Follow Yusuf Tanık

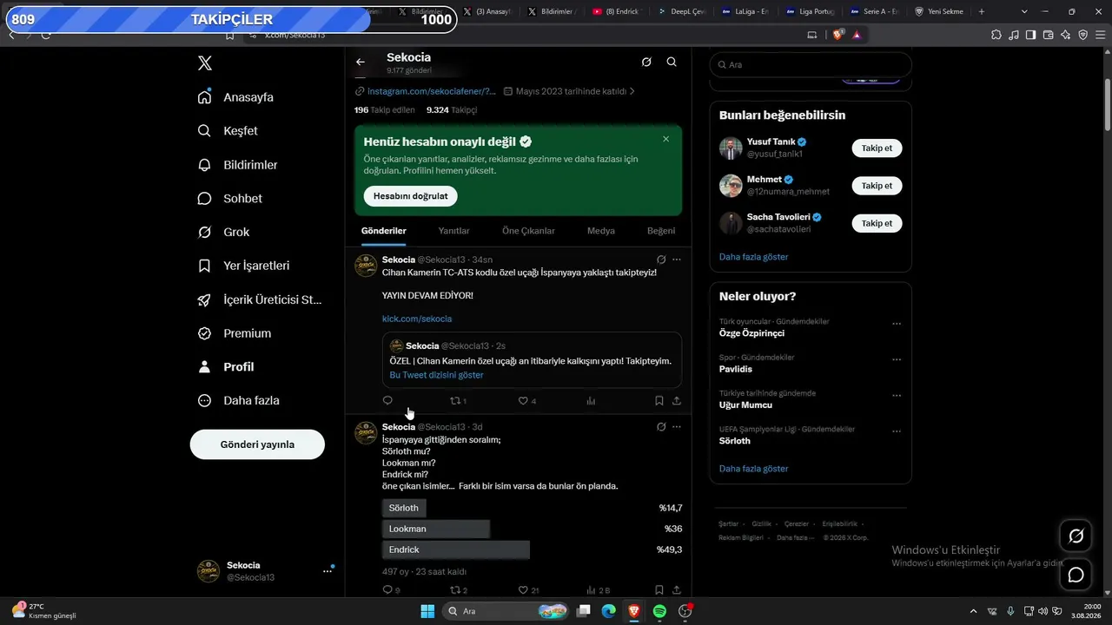coord(877,148)
